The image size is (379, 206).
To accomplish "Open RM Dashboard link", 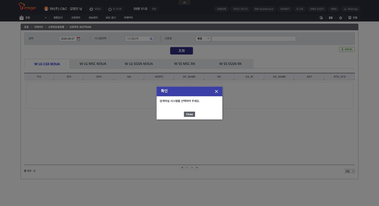I will click(x=264, y=9).
